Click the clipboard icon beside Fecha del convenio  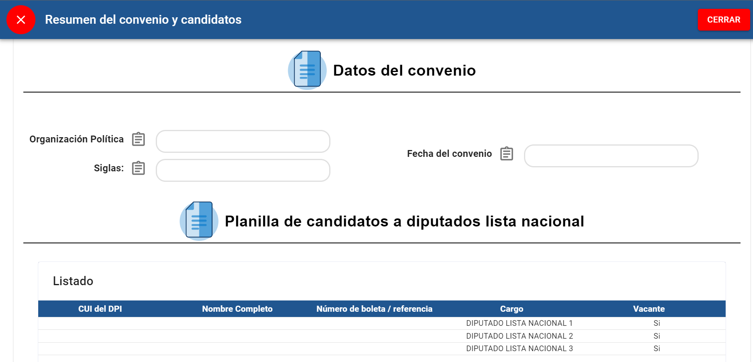(506, 154)
